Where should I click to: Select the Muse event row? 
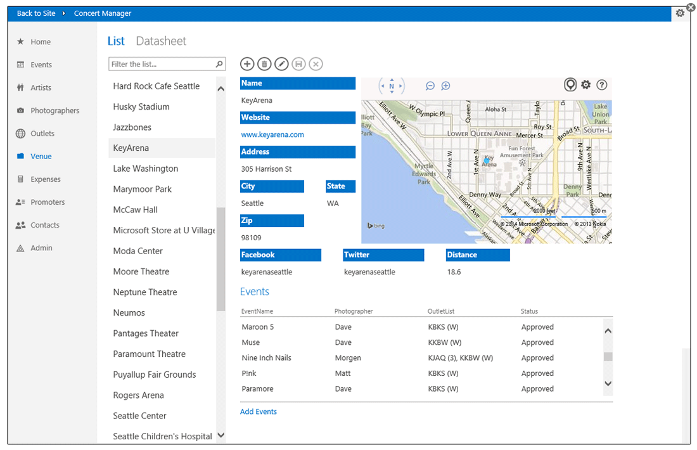tap(421, 342)
